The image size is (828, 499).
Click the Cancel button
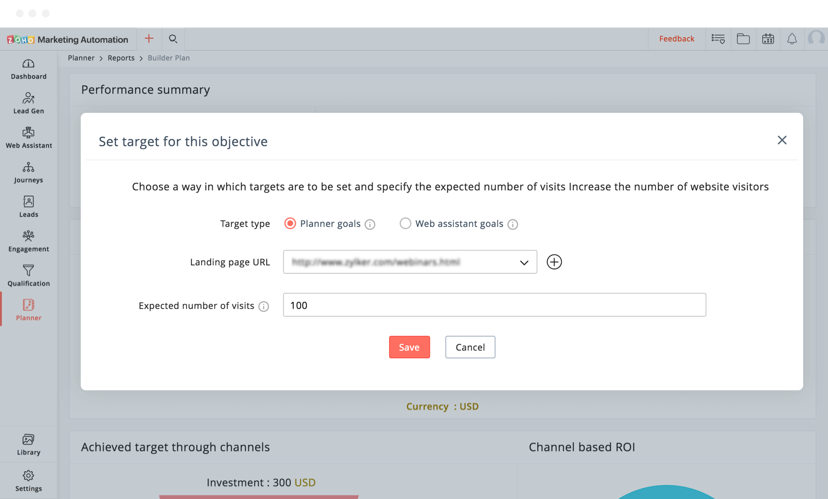click(x=470, y=347)
